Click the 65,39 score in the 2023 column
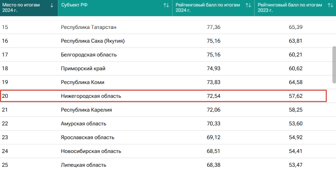 295,27
